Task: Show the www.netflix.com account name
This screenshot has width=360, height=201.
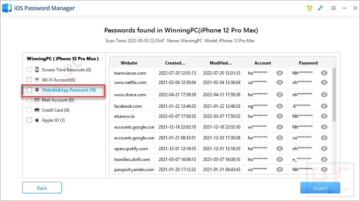Action: click(280, 82)
